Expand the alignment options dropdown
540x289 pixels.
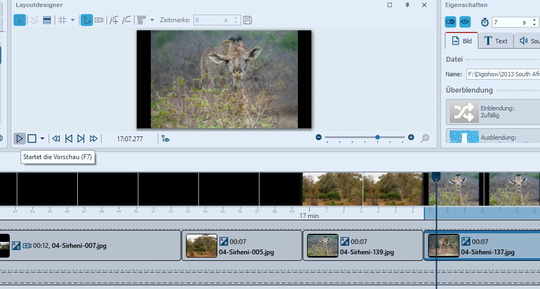click(x=152, y=20)
